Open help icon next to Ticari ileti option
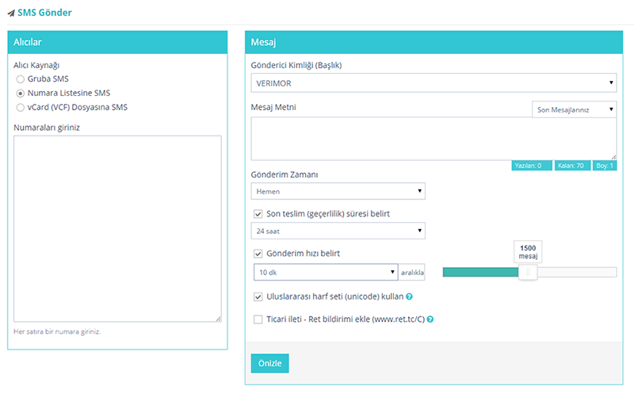634x394 pixels. [430, 319]
